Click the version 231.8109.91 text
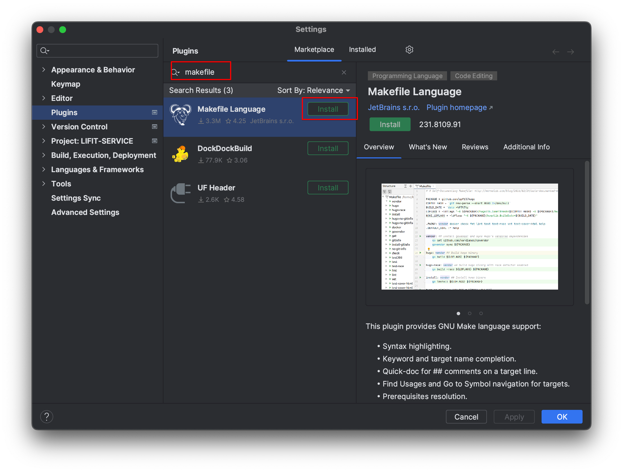This screenshot has width=623, height=472. point(440,125)
